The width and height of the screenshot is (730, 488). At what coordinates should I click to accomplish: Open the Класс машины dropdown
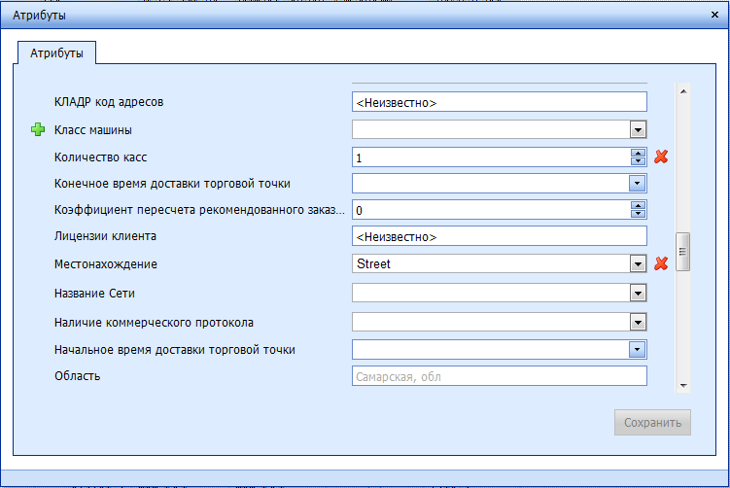point(638,129)
